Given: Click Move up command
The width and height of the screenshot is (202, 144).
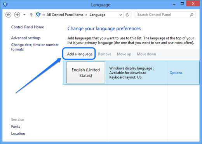Looking at the screenshot, I should point(124,54).
